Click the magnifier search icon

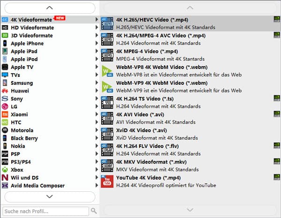pos(94,211)
